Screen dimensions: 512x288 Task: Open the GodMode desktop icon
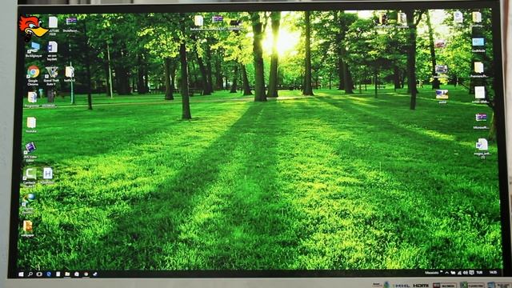[x=478, y=42]
